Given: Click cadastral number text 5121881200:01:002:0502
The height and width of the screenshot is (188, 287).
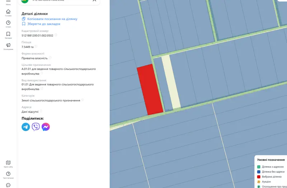Looking at the screenshot, I should (37, 35).
